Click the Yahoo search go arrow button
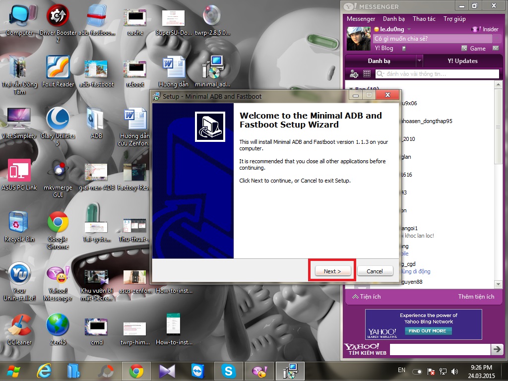Image resolution: width=508 pixels, height=381 pixels. 497,349
